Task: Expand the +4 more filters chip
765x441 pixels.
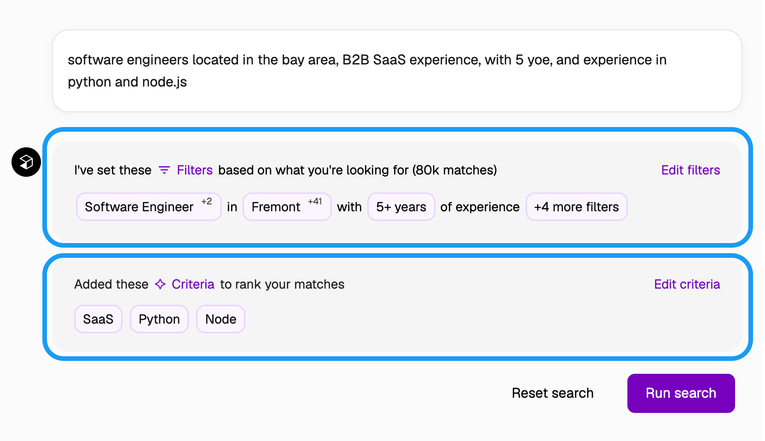Action: [x=576, y=207]
